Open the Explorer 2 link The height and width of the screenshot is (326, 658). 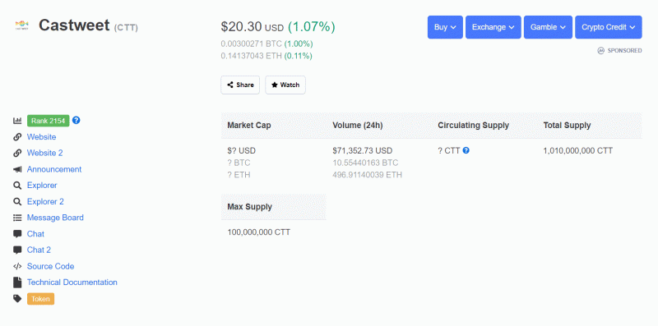click(45, 201)
